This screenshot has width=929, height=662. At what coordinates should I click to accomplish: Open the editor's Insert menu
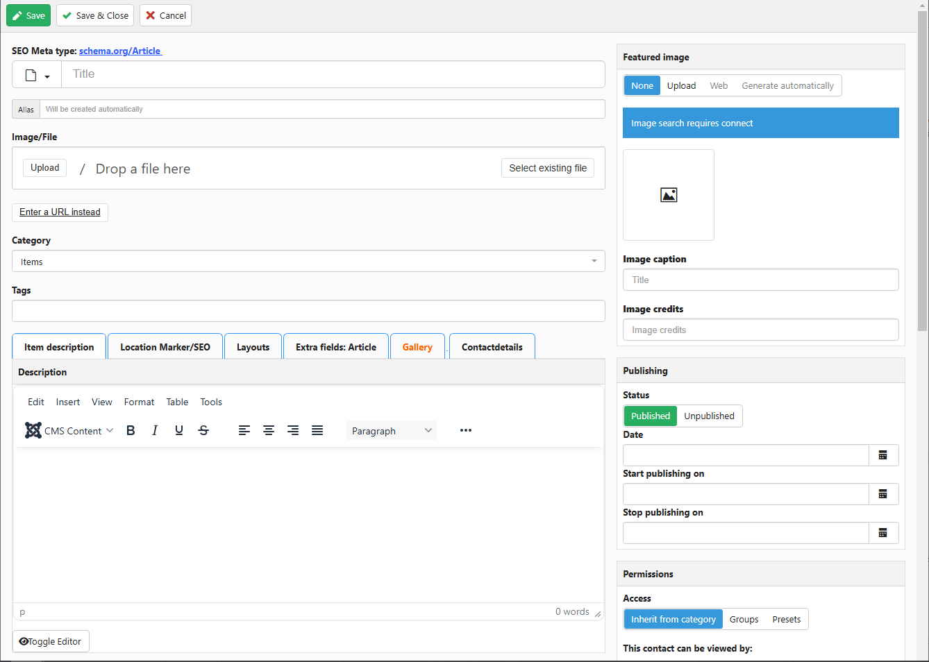[68, 402]
